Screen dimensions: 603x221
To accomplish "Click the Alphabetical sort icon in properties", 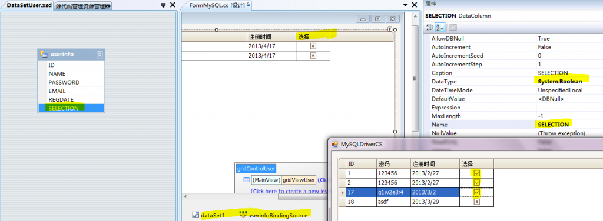I will 440,27.
